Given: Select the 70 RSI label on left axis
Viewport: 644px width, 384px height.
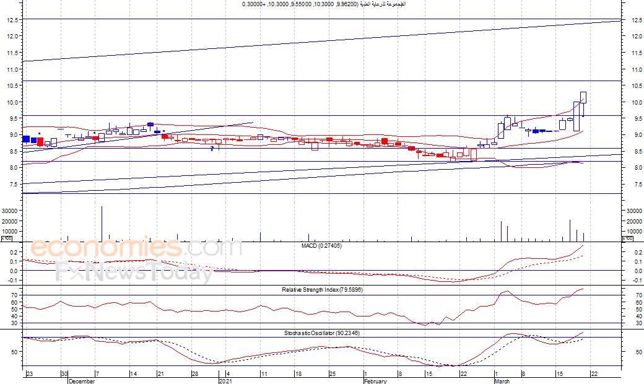Looking at the screenshot, I should [x=15, y=295].
